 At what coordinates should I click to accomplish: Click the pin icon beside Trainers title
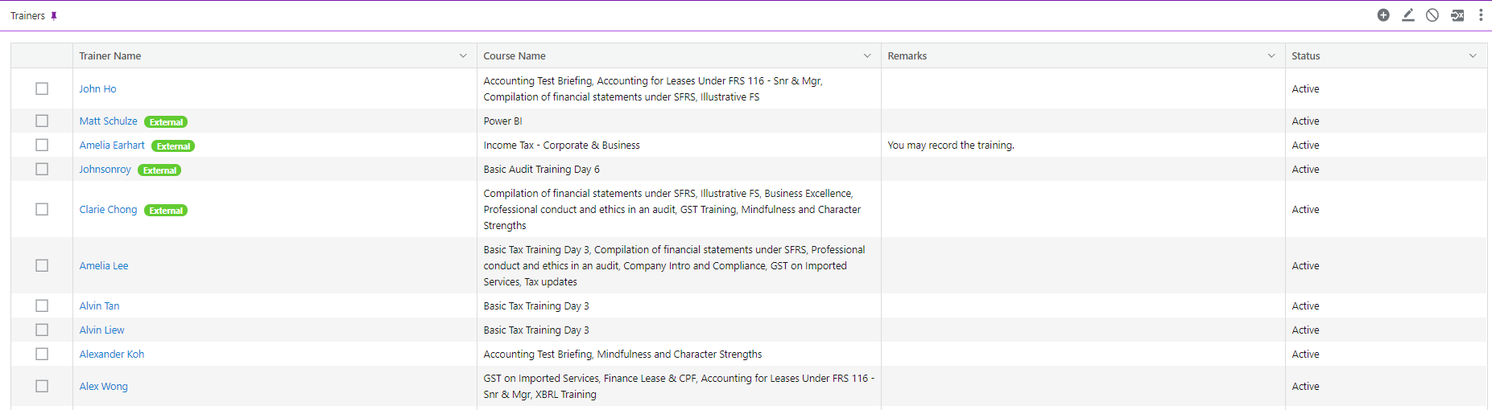pyautogui.click(x=54, y=16)
